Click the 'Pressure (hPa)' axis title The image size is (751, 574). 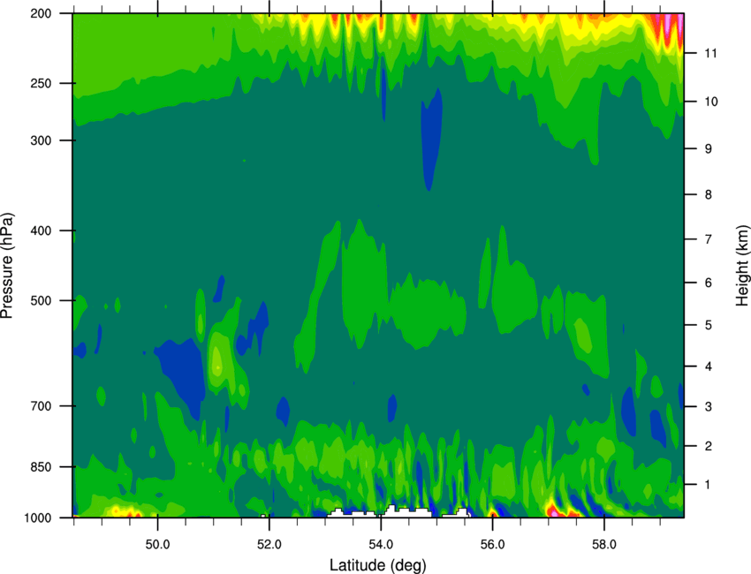(7, 266)
